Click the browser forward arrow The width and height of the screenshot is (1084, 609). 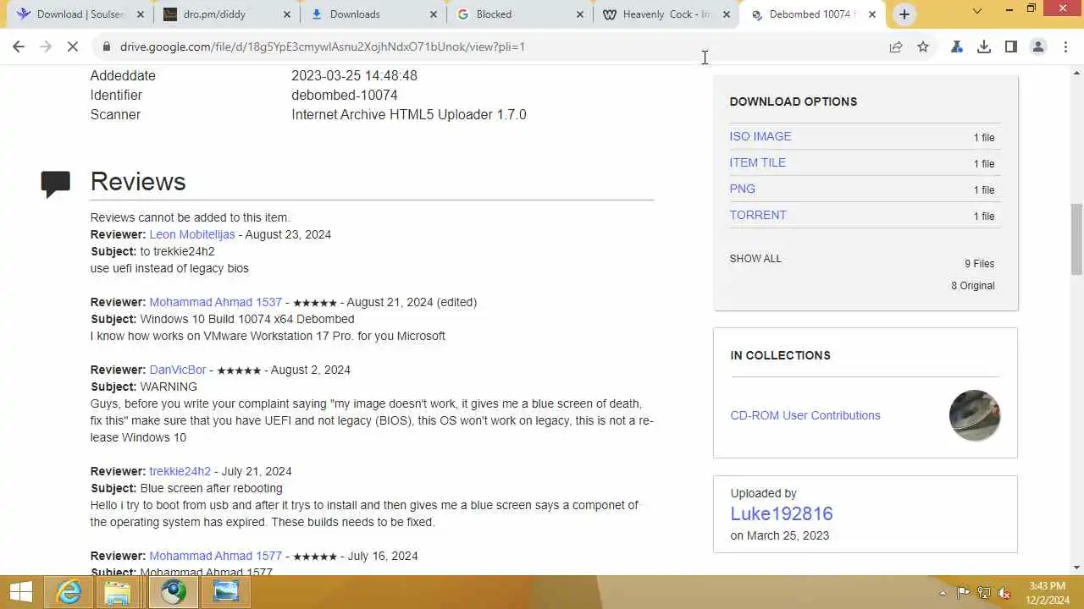pos(47,47)
